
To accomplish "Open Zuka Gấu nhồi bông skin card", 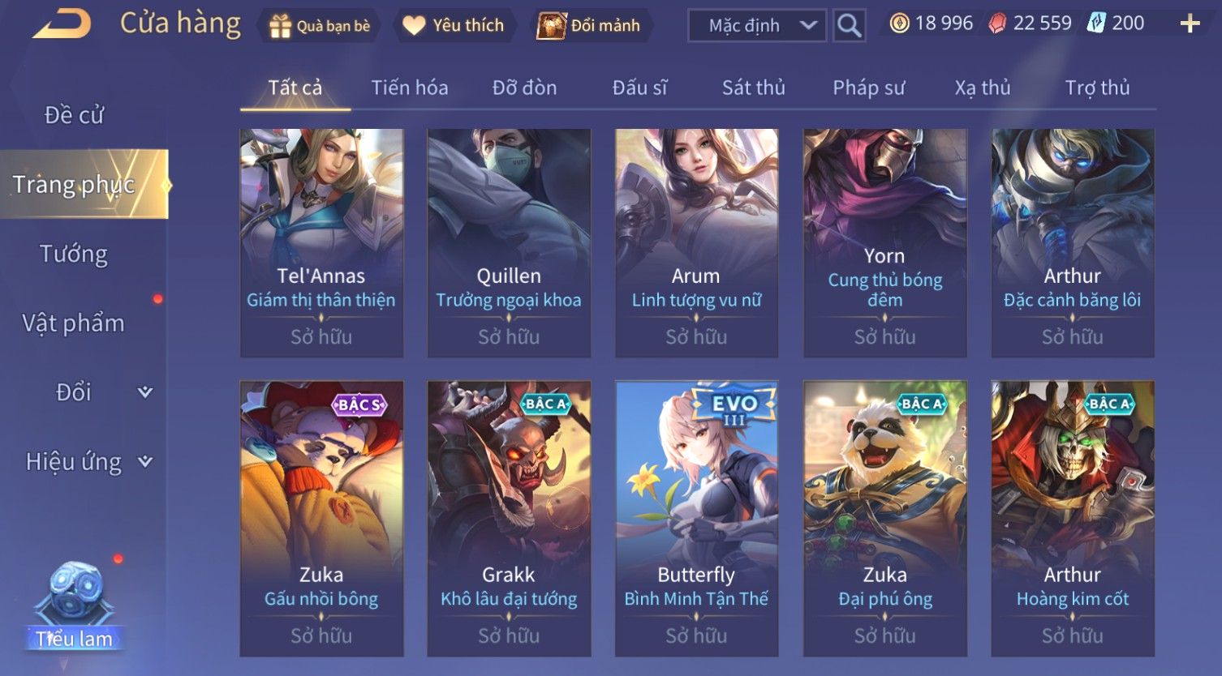I will coord(321,519).
